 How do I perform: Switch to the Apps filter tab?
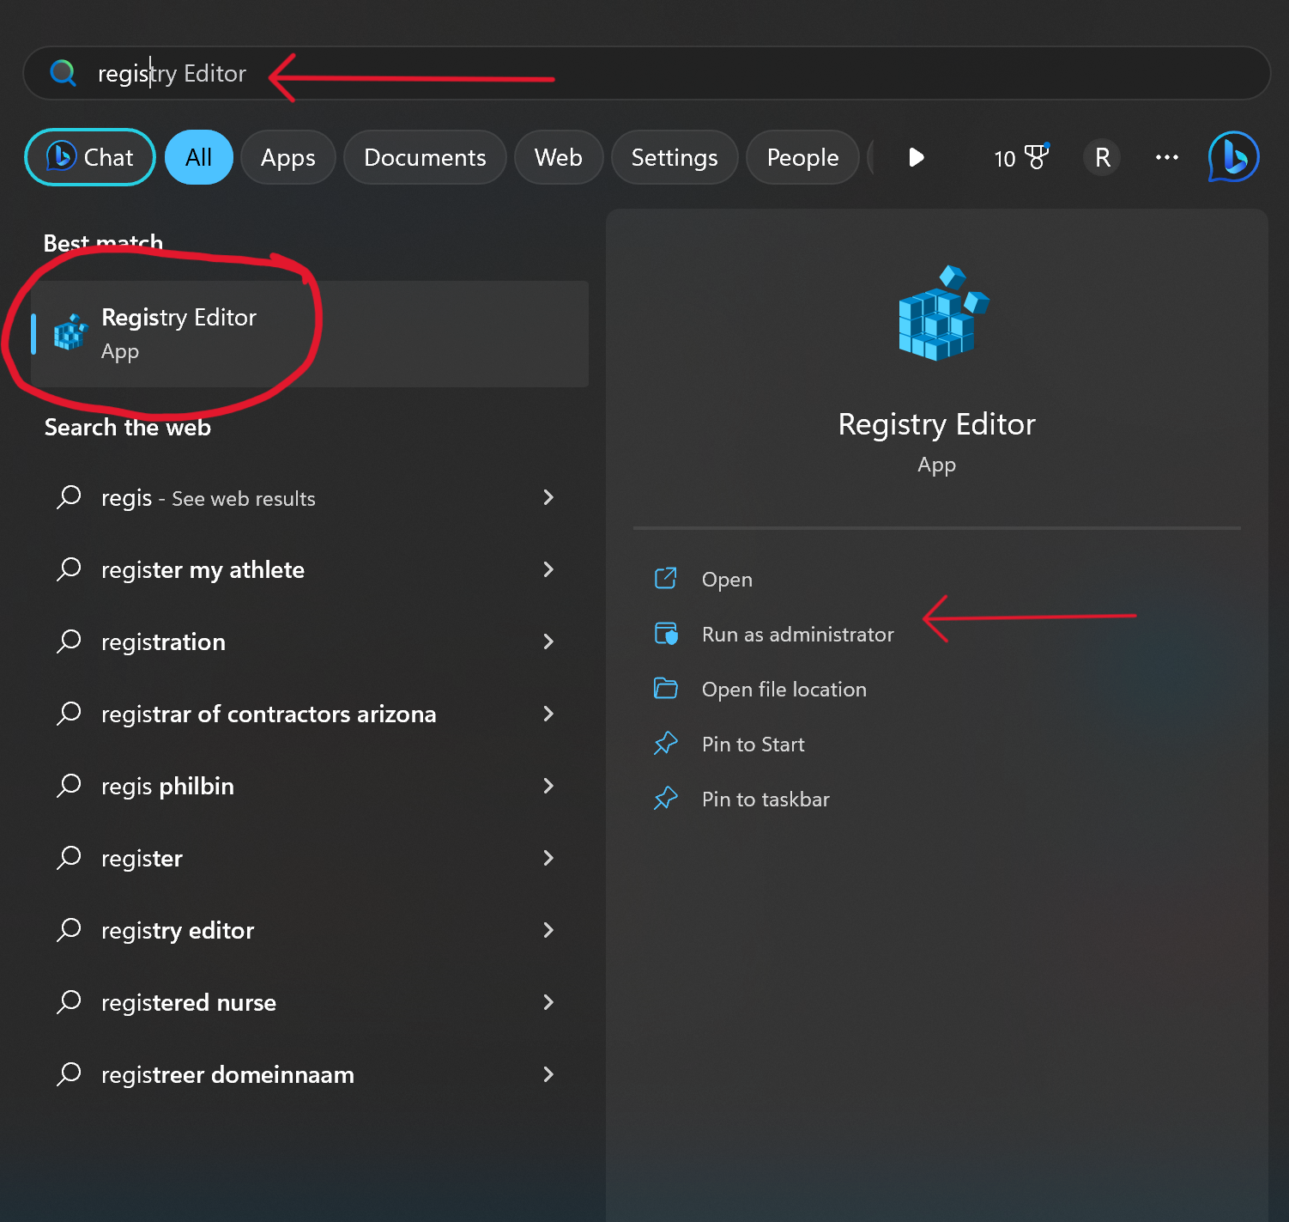(x=288, y=157)
